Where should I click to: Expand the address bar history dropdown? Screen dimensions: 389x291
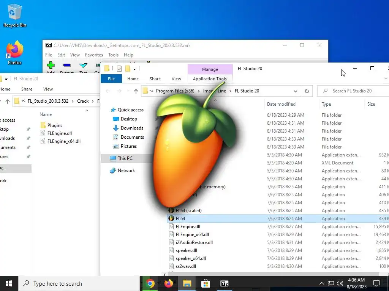296,91
